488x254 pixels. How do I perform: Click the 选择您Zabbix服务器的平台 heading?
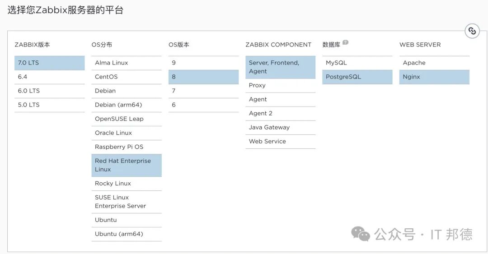click(x=66, y=10)
